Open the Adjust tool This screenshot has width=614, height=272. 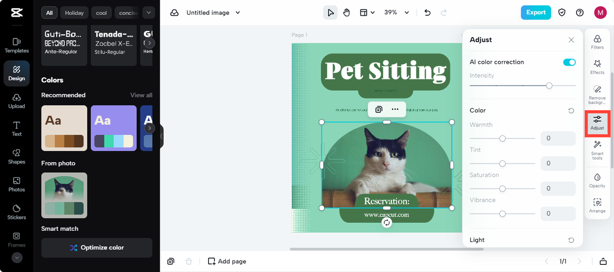point(597,123)
